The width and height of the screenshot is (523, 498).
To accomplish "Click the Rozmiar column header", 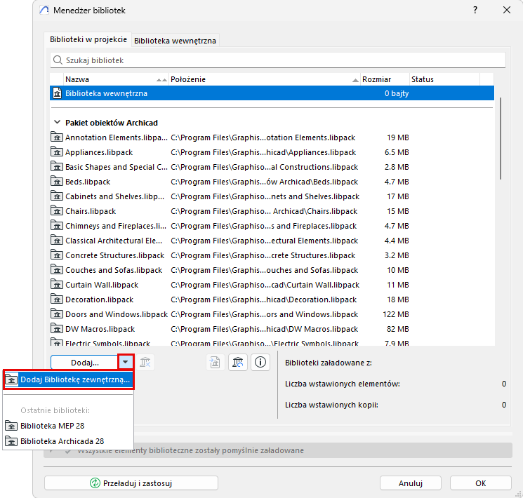I will pos(385,79).
